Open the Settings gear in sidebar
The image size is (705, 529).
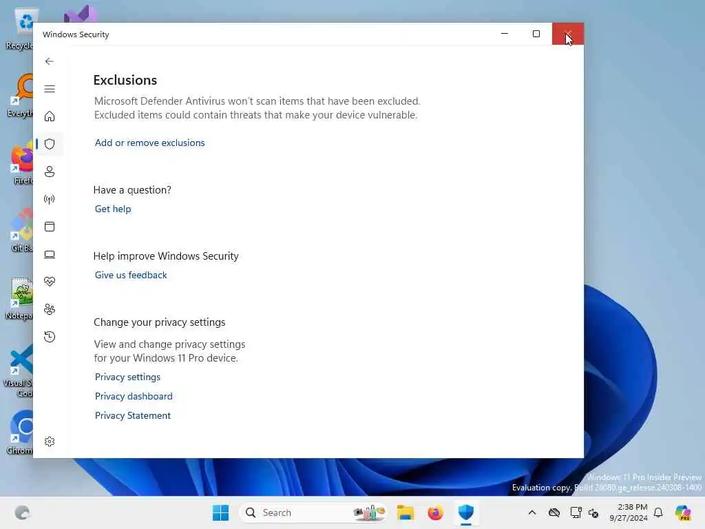[50, 442]
